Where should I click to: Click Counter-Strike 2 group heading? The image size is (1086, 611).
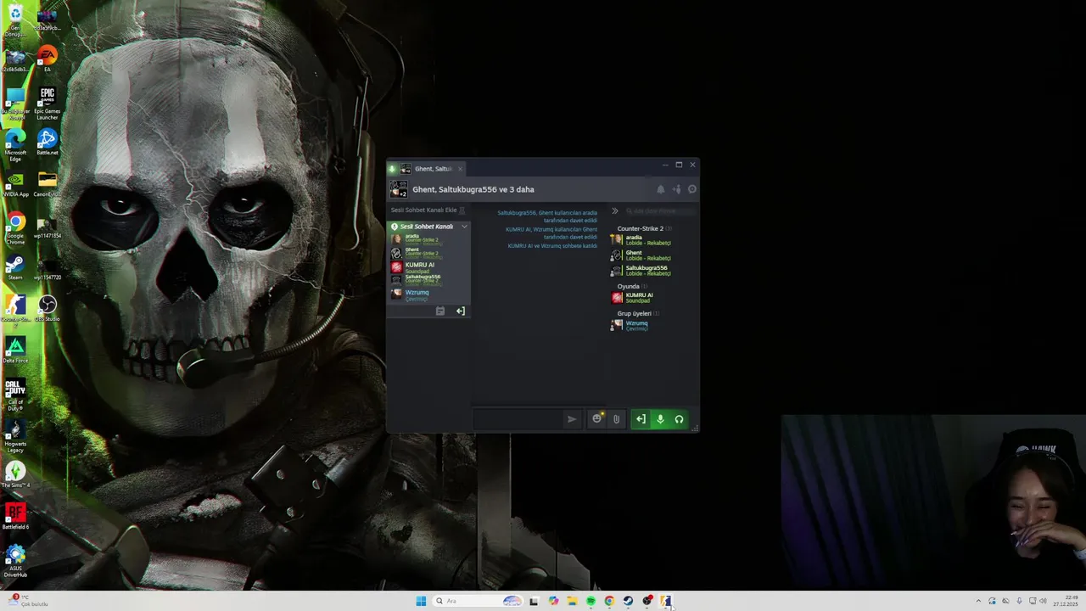(640, 228)
